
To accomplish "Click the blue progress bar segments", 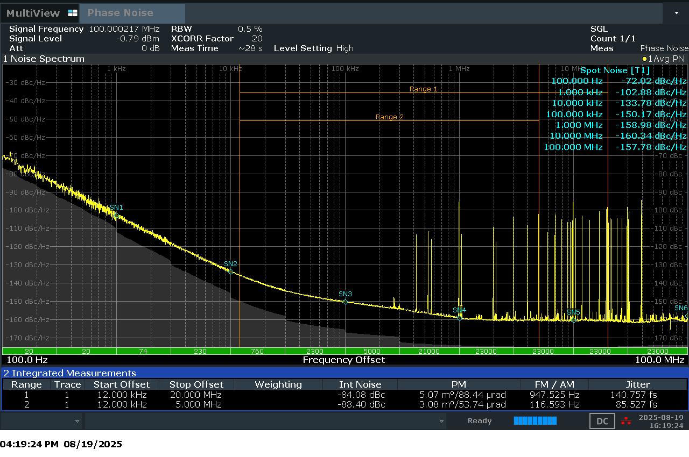I will [x=535, y=421].
